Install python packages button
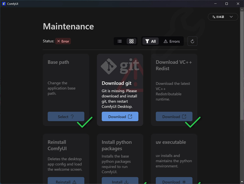Viewport: 244px width, 184px height. tap(120, 181)
